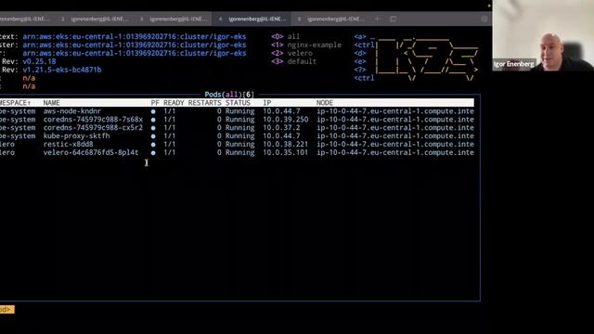Click the STATUS column header
The image size is (594, 334).
(x=238, y=103)
